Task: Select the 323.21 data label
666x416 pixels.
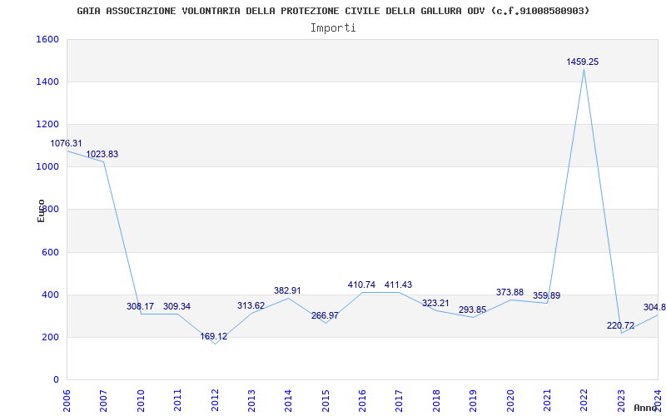Action: [435, 304]
